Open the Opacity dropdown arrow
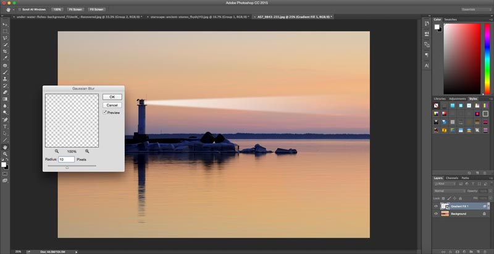The image size is (494, 254). point(489,191)
